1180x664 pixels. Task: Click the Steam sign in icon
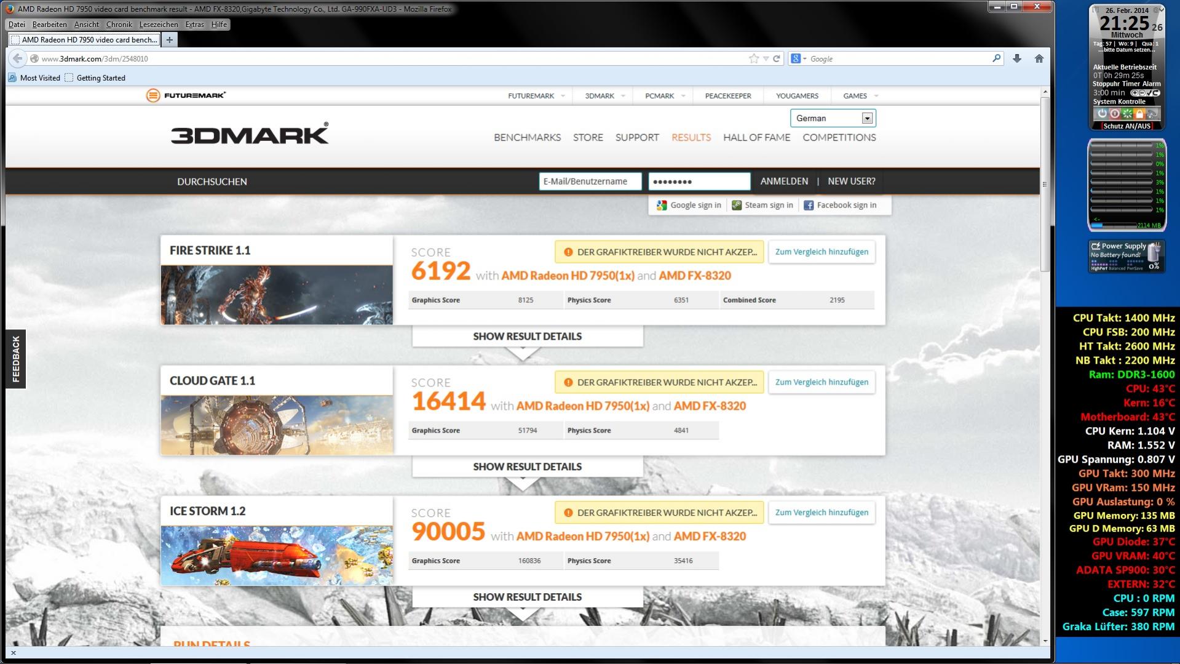737,206
